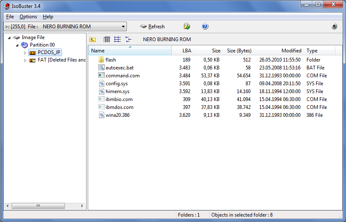Collapse the Image File tree node
The height and width of the screenshot is (222, 346).
[x=9, y=38]
